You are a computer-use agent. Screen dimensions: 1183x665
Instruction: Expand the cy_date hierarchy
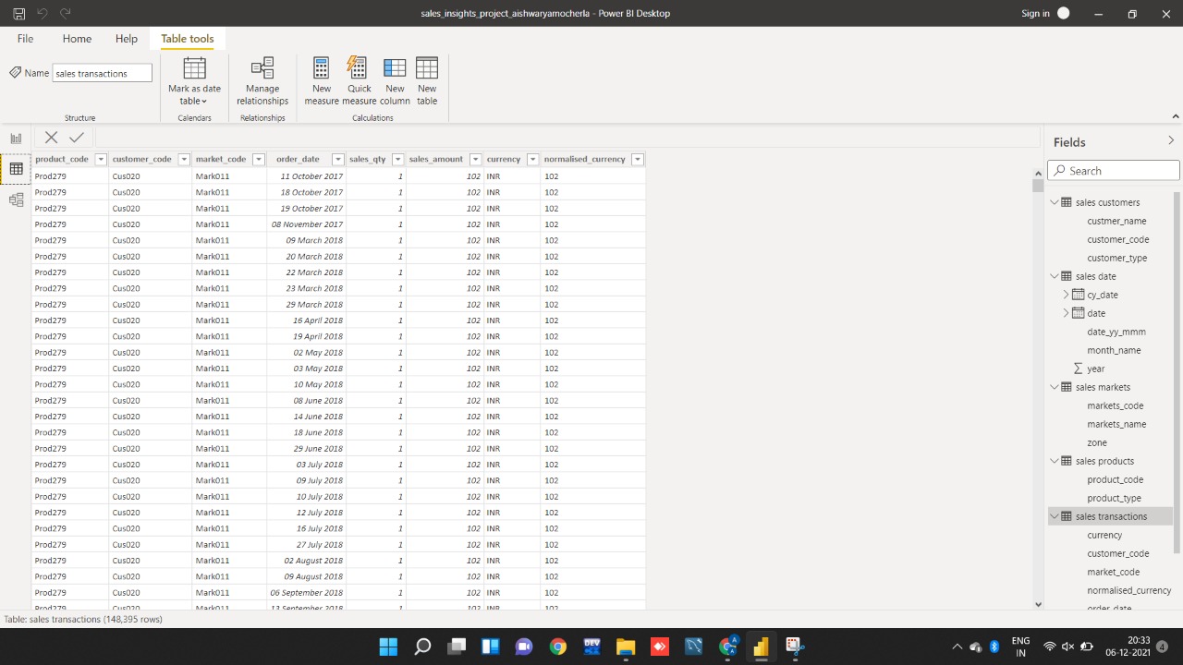pyautogui.click(x=1066, y=295)
